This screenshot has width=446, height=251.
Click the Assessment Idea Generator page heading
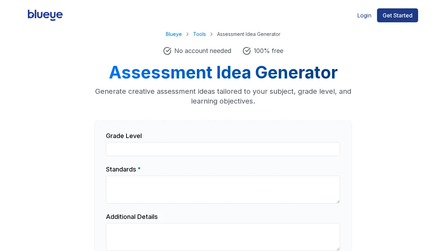[x=223, y=72]
